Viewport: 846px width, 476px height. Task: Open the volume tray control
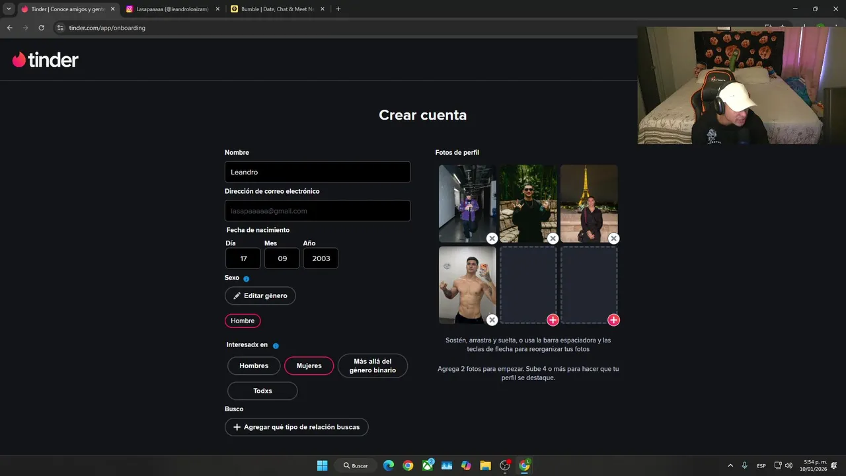click(x=788, y=465)
